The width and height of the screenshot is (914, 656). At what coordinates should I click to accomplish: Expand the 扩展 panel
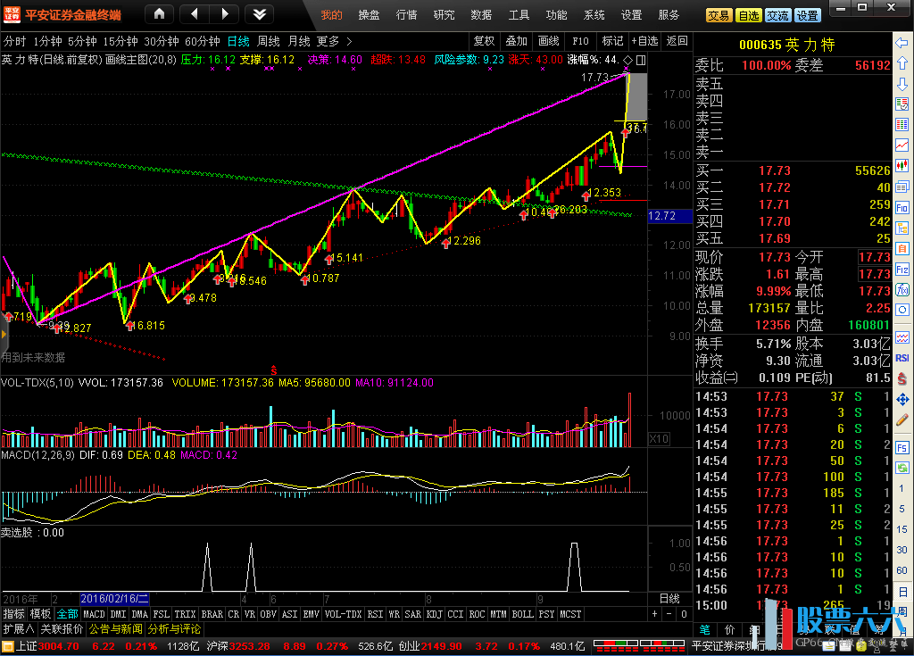pos(19,629)
